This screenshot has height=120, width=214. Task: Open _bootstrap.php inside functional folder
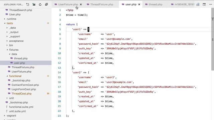(21, 81)
